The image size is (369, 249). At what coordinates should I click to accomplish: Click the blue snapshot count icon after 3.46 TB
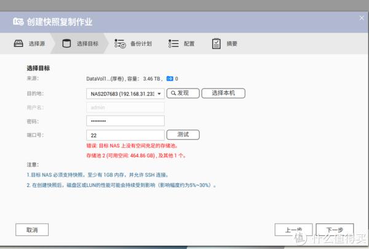tap(170, 79)
